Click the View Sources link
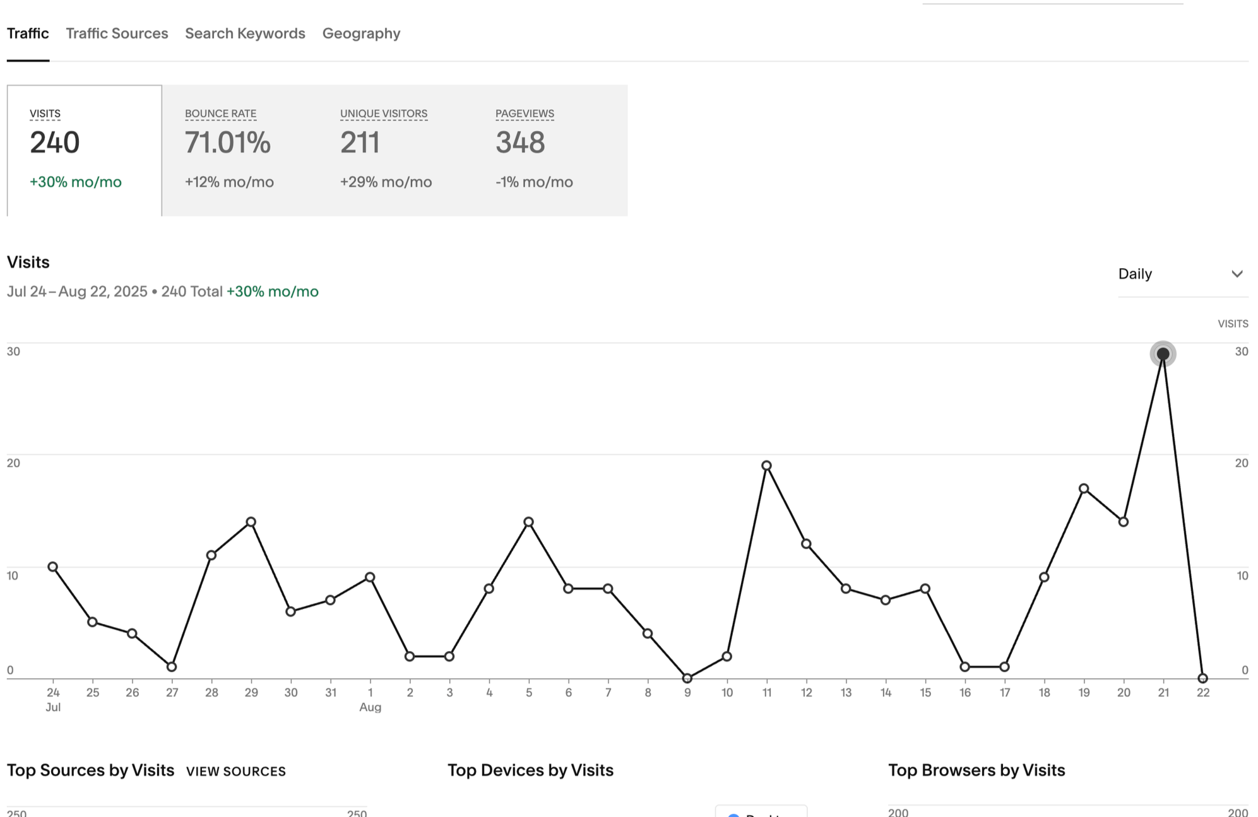The width and height of the screenshot is (1258, 817). (x=235, y=771)
